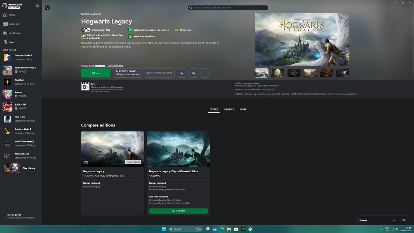Select the fourth screenshot thumbnail
This screenshot has height=233, width=414.
tap(310, 73)
